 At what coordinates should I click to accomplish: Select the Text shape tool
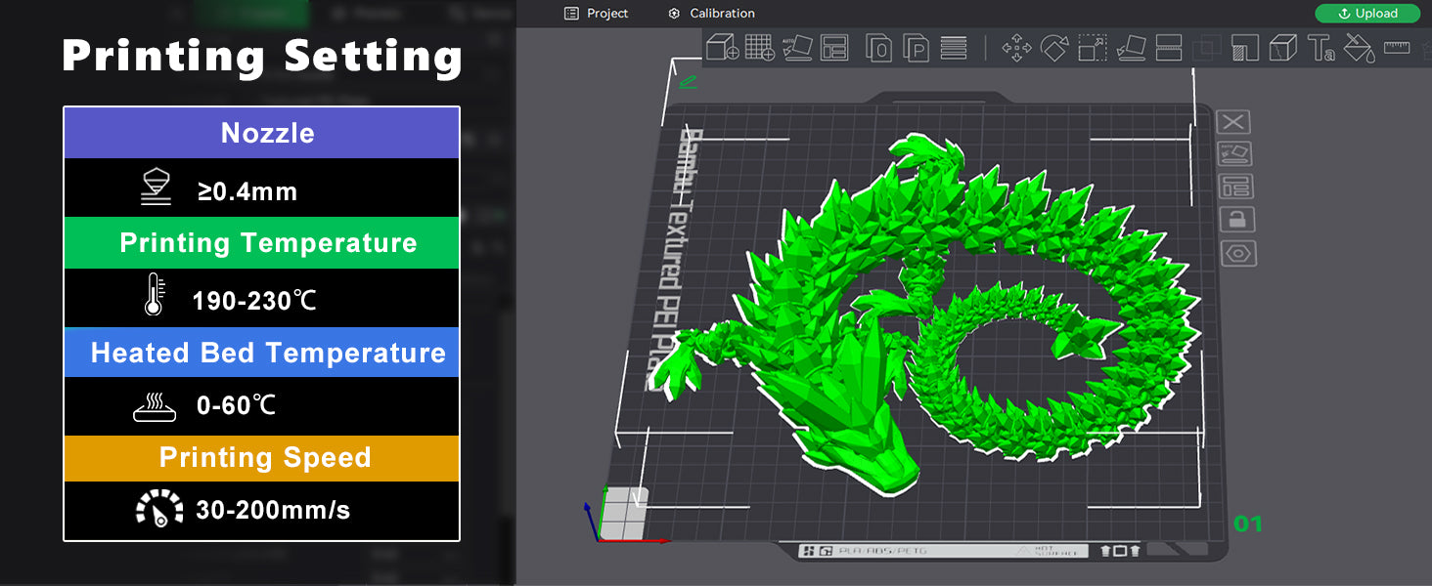point(1320,48)
